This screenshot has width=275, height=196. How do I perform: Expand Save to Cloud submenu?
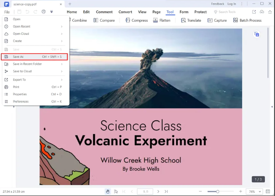tap(34, 71)
